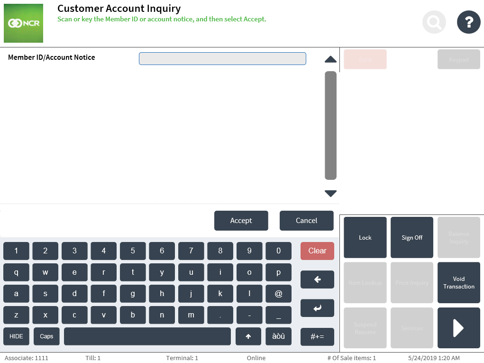Hide the on-screen keyboard
Image resolution: width=484 pixels, height=363 pixels.
tap(16, 336)
